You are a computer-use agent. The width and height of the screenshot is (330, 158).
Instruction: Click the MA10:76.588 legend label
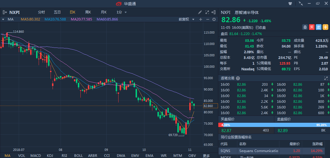[x=55, y=19]
